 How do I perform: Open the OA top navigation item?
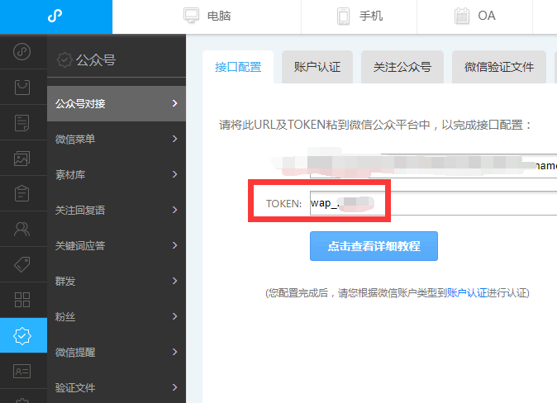[x=474, y=16]
